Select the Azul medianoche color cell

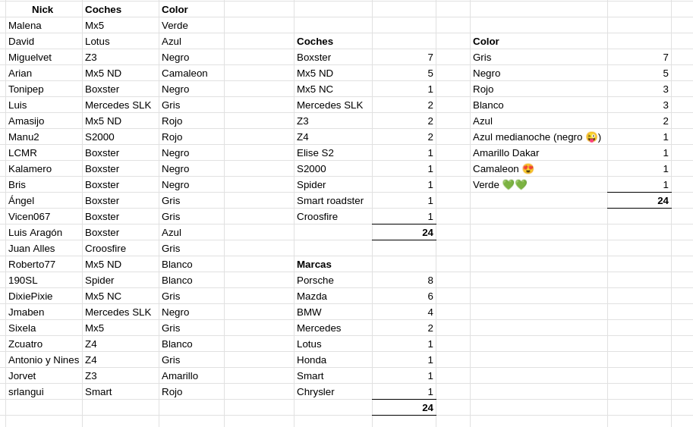[539, 137]
